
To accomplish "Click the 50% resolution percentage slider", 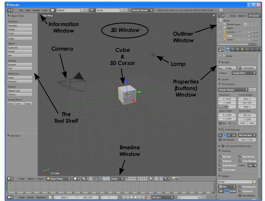I will [x=227, y=107].
